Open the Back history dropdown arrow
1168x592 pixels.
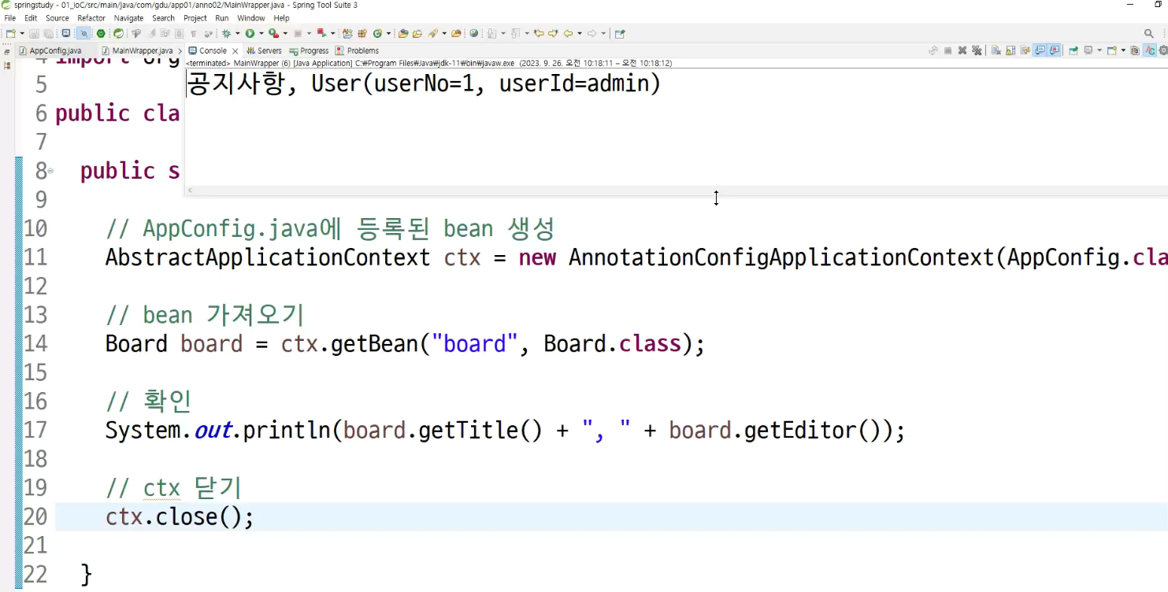tap(579, 34)
